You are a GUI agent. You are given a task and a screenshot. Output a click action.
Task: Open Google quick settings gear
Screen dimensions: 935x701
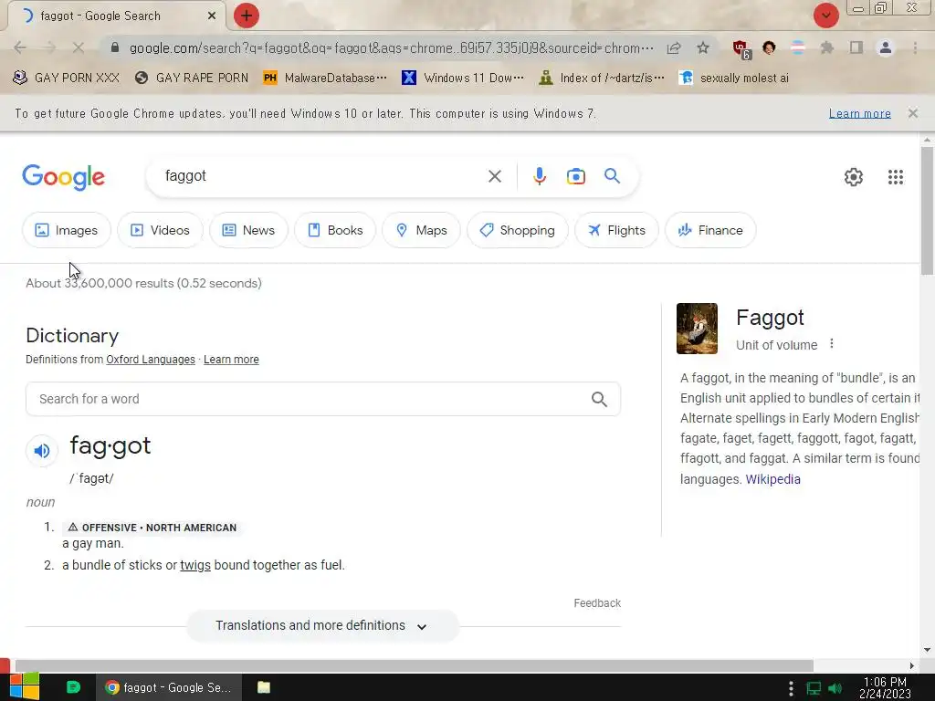tap(854, 177)
